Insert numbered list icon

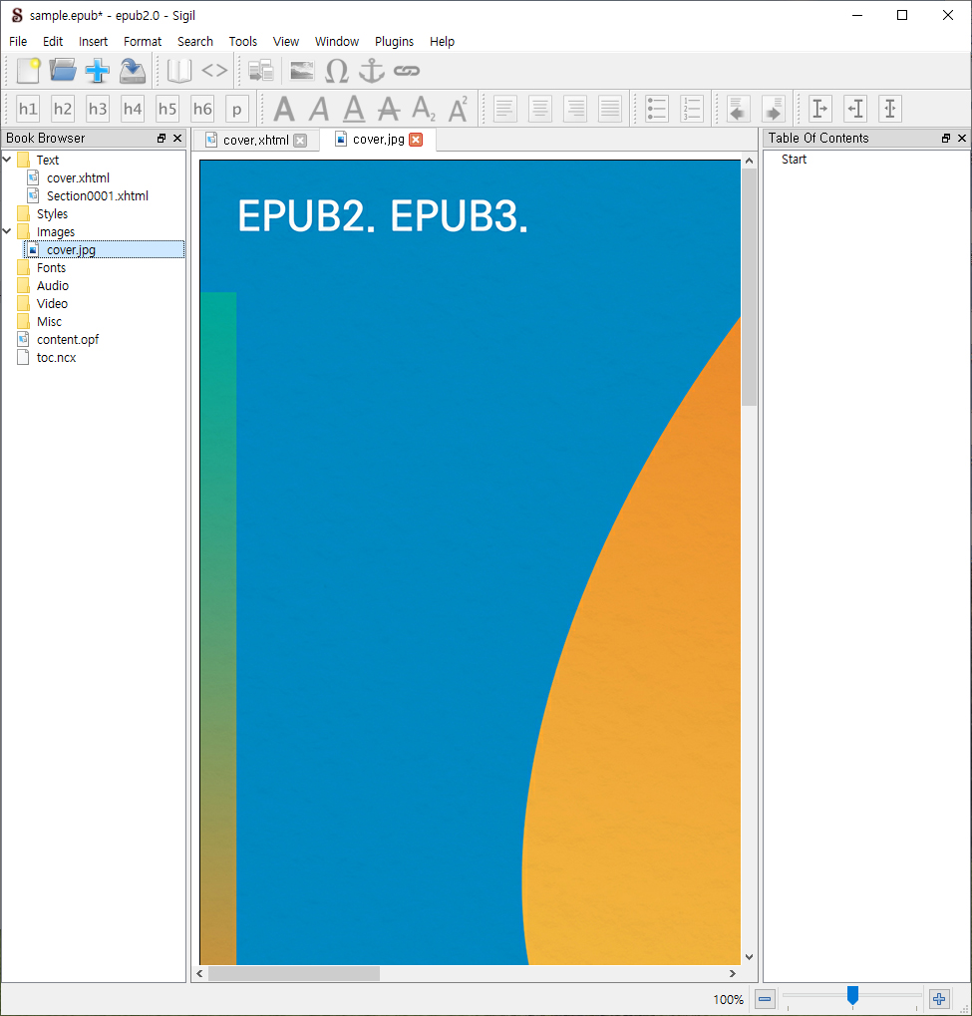692,109
